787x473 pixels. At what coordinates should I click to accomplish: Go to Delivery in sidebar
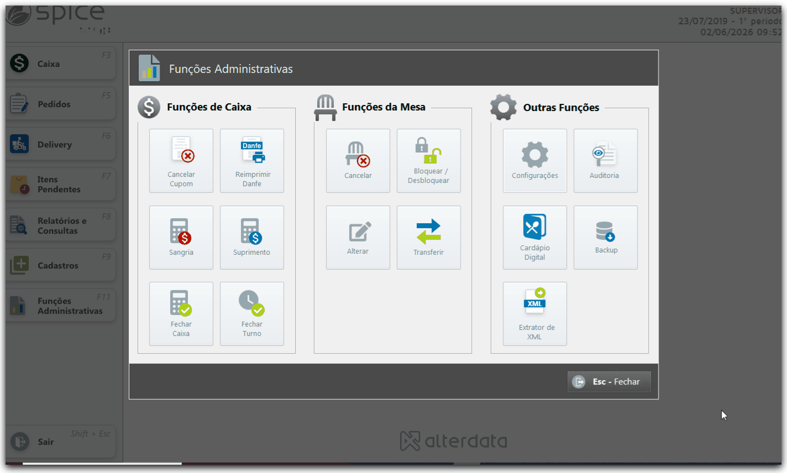pos(61,144)
